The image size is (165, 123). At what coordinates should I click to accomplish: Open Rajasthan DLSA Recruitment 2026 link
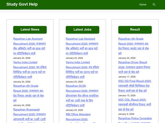pyautogui.click(x=82, y=96)
